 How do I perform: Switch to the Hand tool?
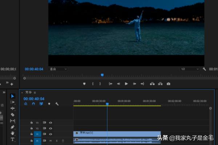click(x=12, y=133)
